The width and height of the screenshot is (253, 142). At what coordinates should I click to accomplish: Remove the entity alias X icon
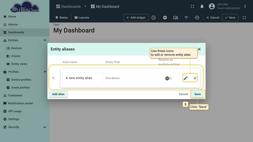195,78
